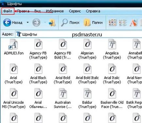Select Angelica (TrueType) font icon
This screenshot has height=123, width=142.
click(112, 44)
